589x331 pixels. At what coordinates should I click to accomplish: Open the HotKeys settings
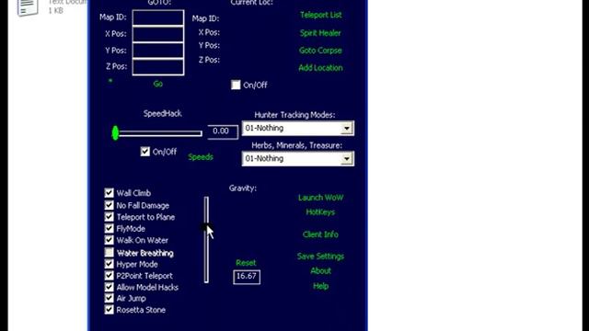pos(320,212)
